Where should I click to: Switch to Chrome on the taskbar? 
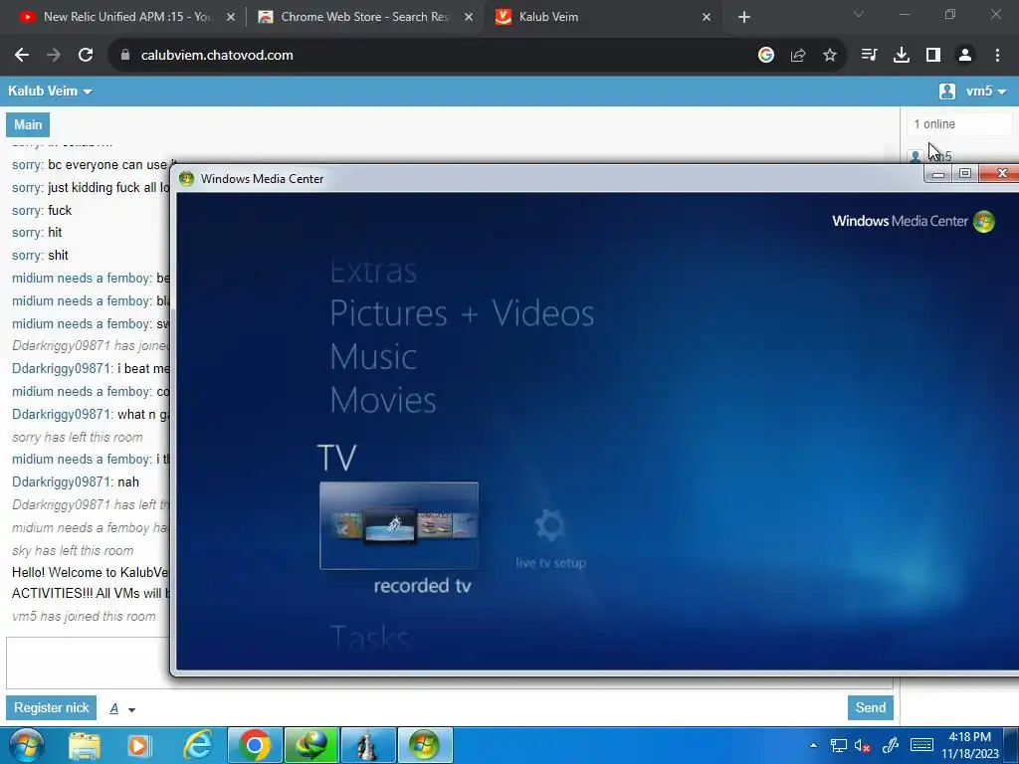click(255, 746)
